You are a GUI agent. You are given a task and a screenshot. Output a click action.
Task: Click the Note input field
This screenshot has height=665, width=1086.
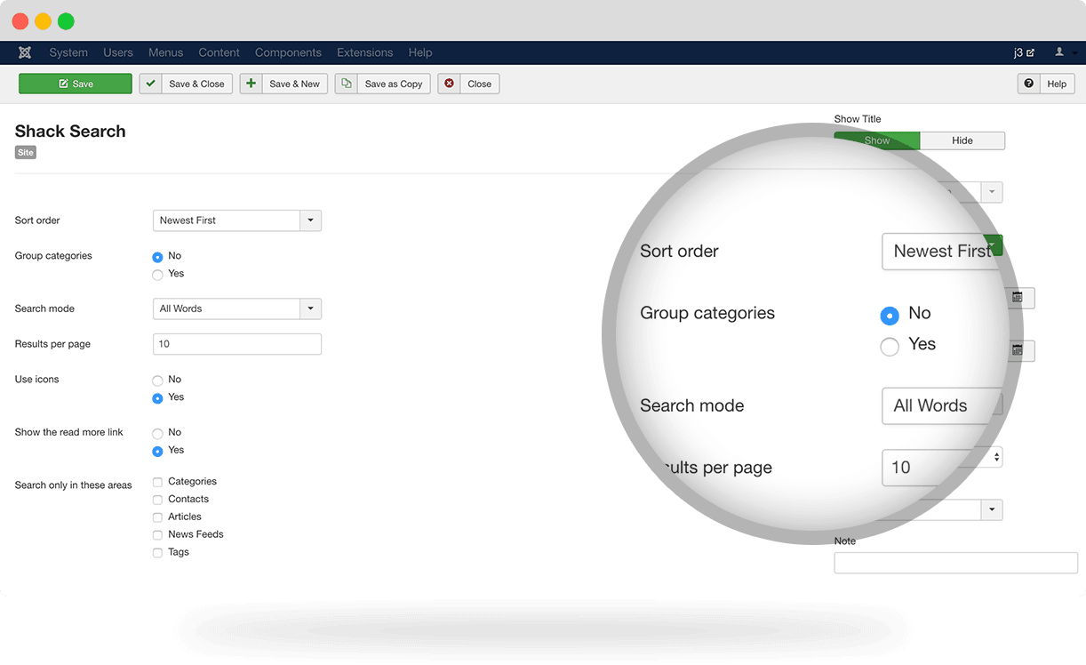coord(955,563)
